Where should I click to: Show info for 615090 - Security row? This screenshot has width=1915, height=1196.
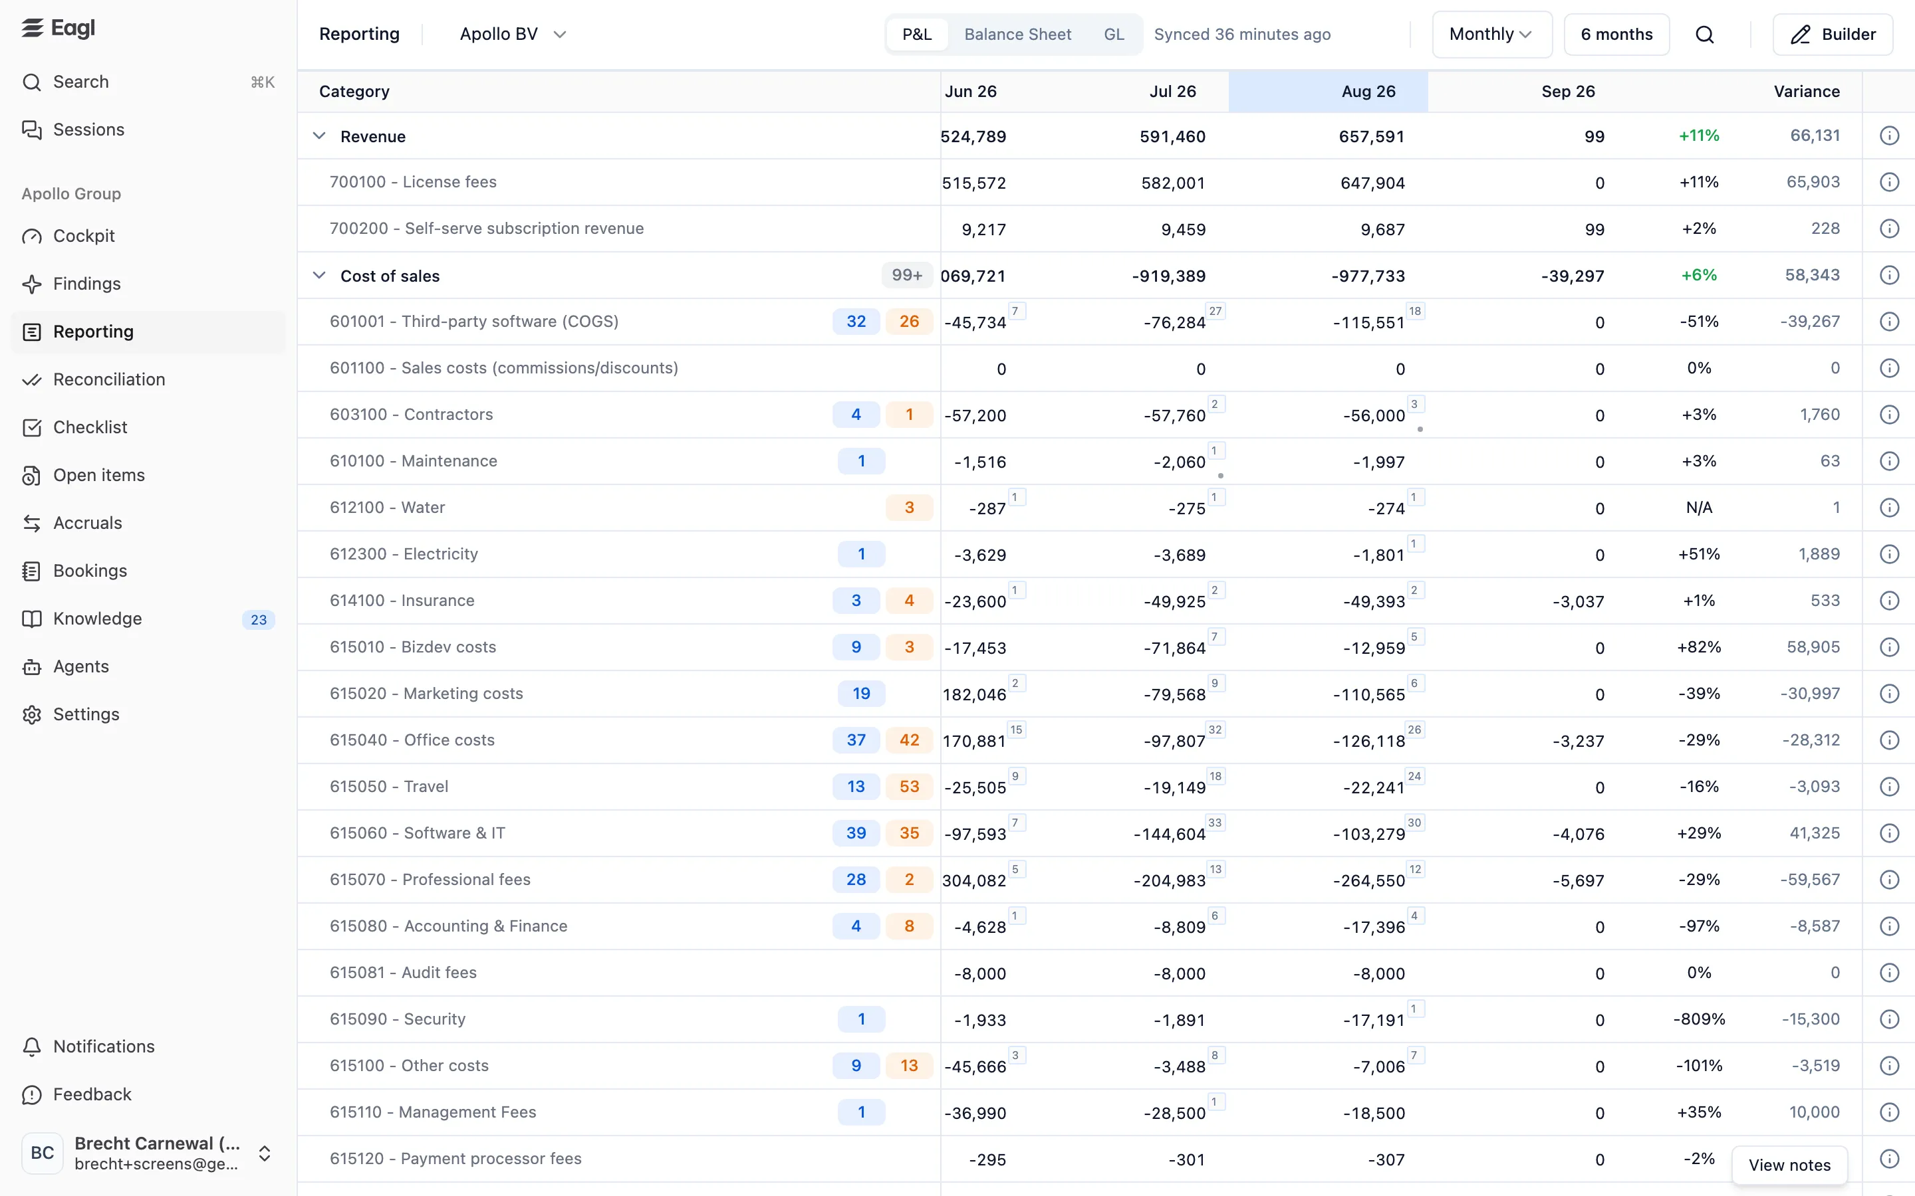(1889, 1020)
